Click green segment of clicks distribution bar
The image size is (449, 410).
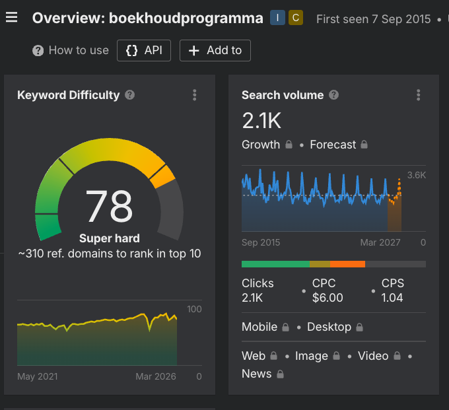click(275, 264)
